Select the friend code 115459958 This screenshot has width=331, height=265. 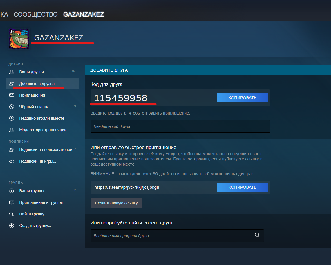121,98
